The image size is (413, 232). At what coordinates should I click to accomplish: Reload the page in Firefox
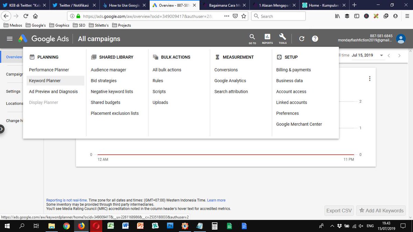[x=25, y=16]
